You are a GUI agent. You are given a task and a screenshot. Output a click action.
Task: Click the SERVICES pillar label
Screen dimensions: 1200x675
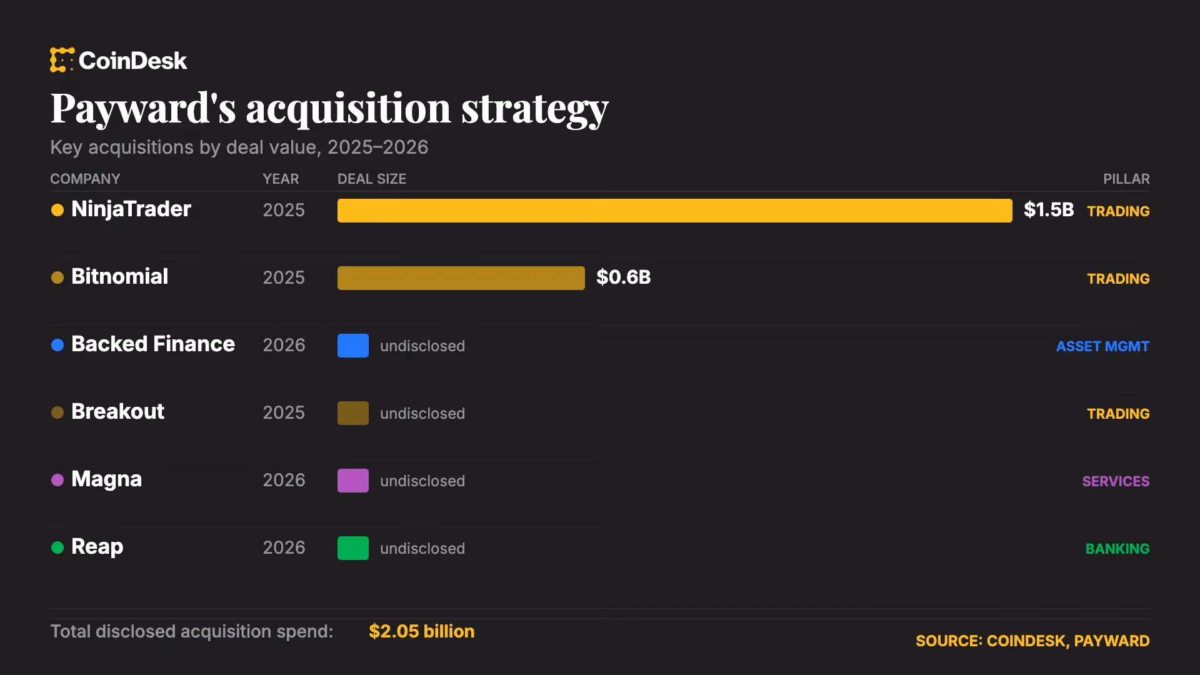tap(1116, 481)
